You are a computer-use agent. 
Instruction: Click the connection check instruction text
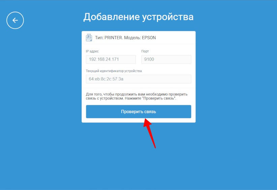136,96
